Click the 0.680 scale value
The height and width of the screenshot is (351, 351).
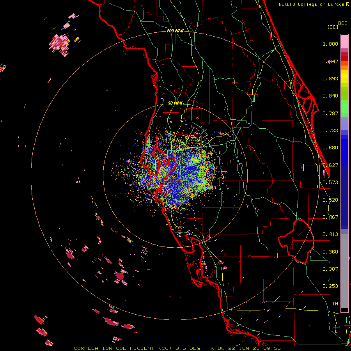click(x=330, y=148)
